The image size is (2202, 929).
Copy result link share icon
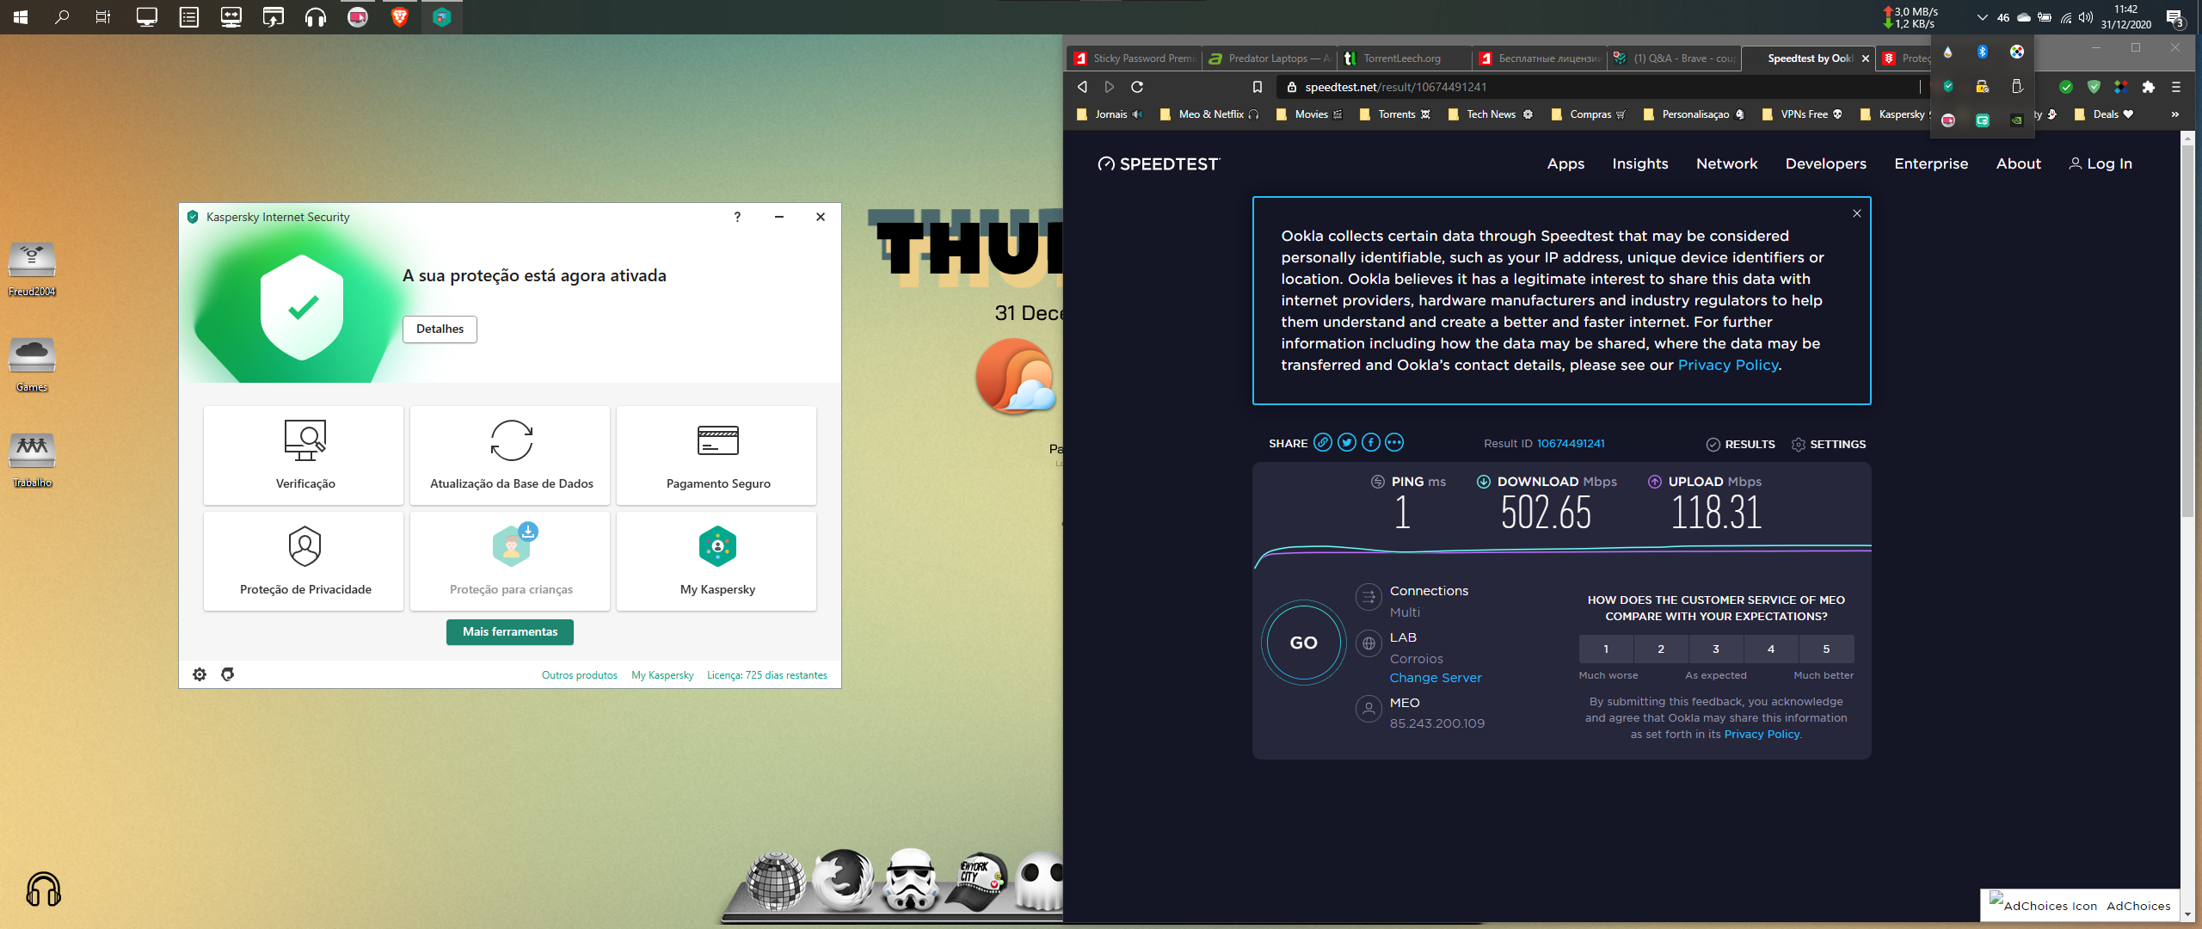coord(1323,443)
